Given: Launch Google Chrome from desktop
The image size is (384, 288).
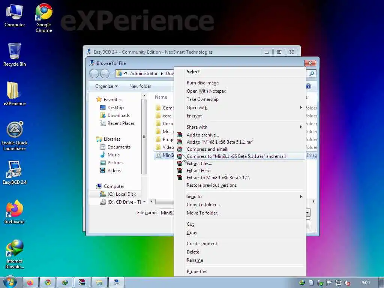Looking at the screenshot, I should (43, 18).
